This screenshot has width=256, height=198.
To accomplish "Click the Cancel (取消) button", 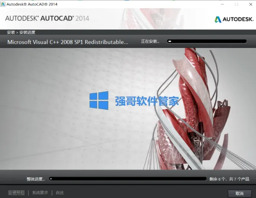I will tap(240, 193).
